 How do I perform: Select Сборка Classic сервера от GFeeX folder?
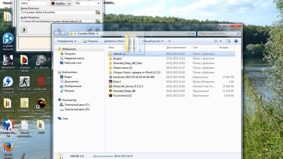point(171,72)
